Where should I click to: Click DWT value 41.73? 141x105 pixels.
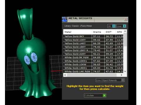109,57
